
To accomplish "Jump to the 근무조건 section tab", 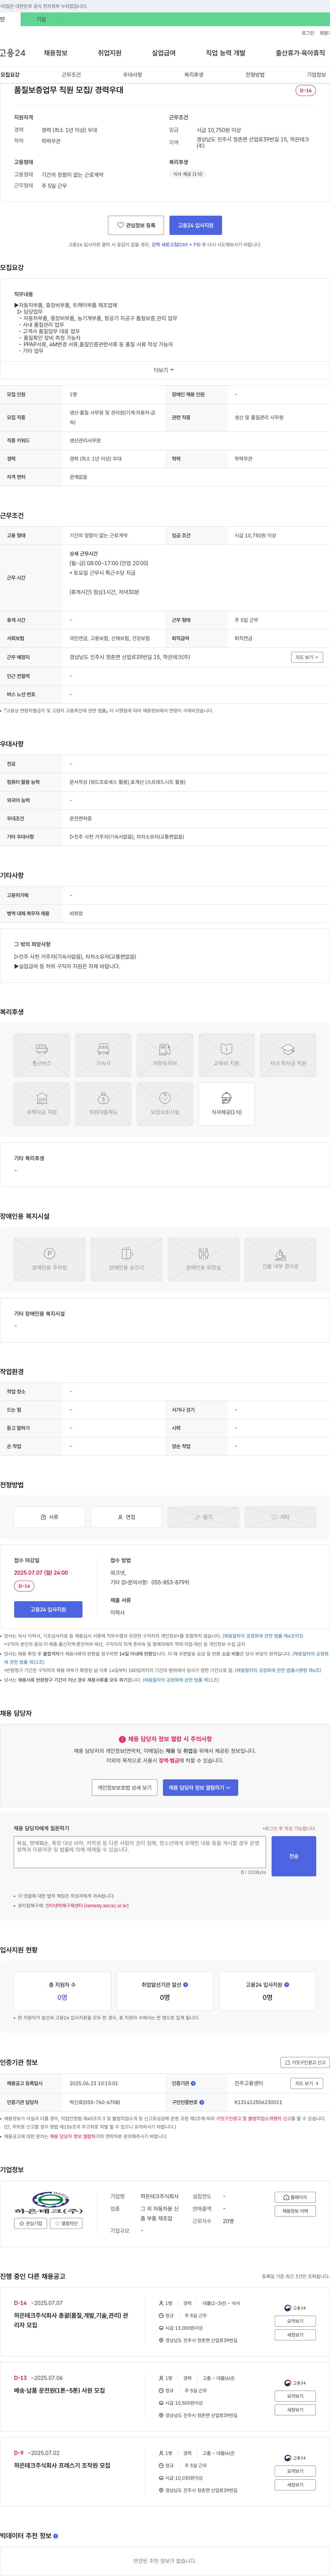I will click(71, 75).
